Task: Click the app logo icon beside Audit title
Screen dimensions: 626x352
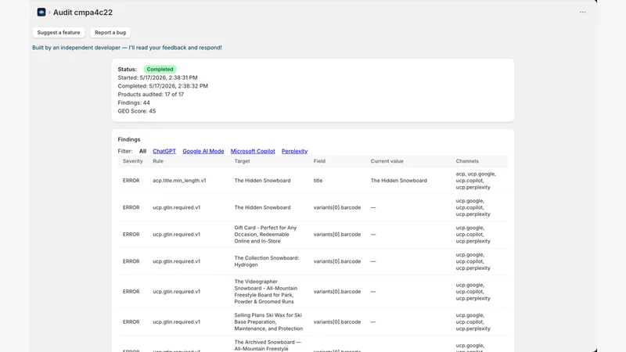Action: tap(41, 13)
